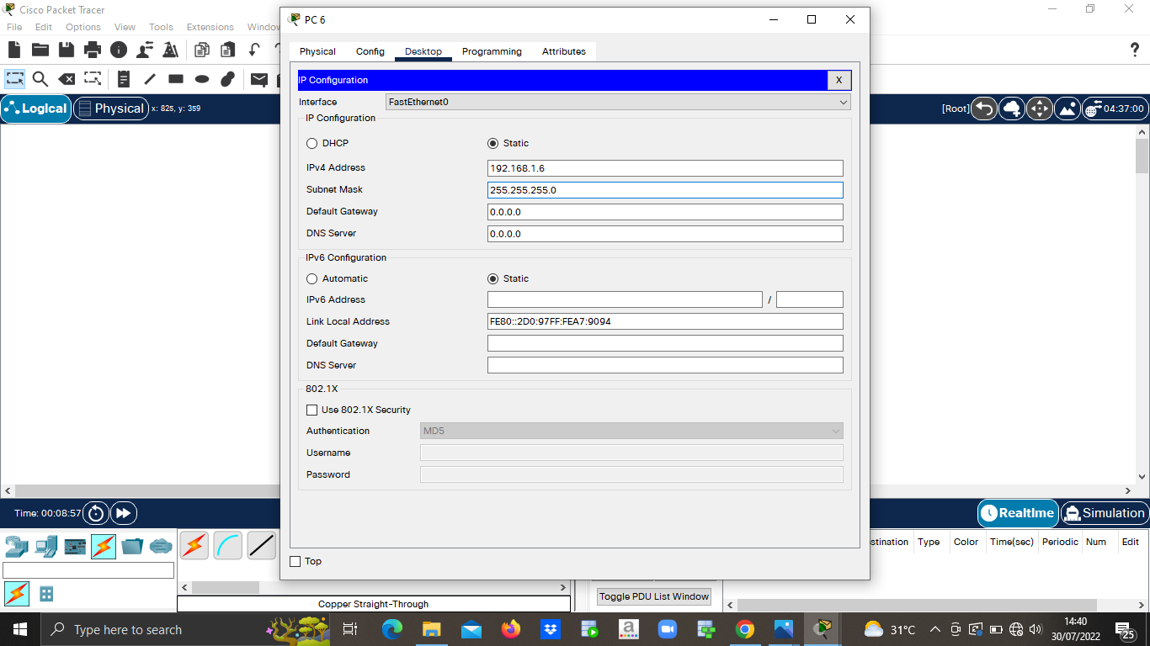The image size is (1150, 646).
Task: Click Toggle PDU List Window button
Action: (x=654, y=596)
